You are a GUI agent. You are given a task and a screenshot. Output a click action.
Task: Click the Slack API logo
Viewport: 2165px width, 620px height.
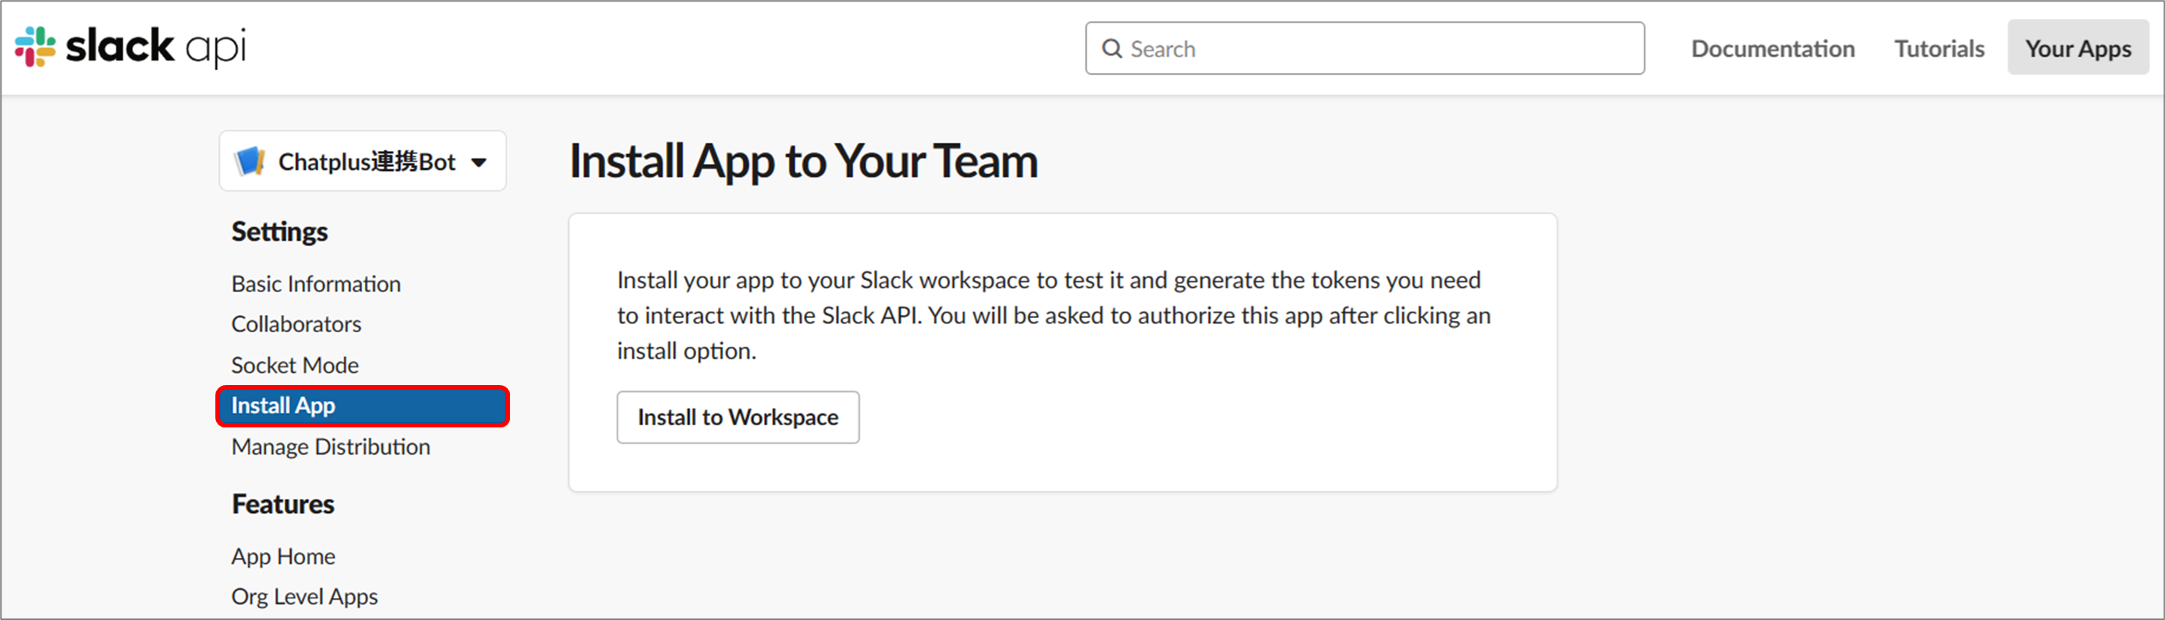tap(130, 47)
